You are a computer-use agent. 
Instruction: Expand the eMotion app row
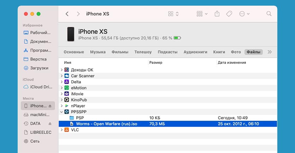coord(61,88)
